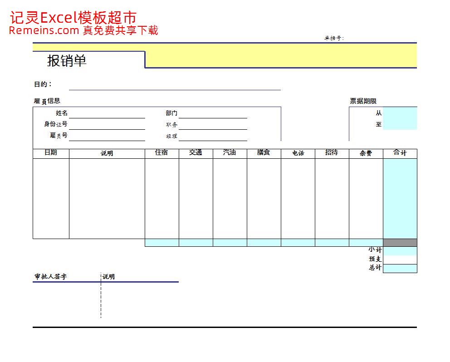Screen dimensions: 450x362
Task: Select the 招待 column header
Action: pyautogui.click(x=332, y=154)
